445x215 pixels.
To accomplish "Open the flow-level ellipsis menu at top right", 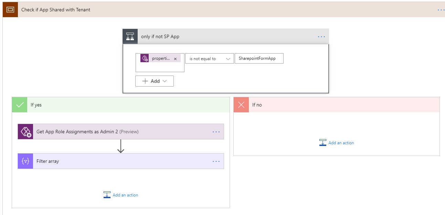I will pyautogui.click(x=441, y=10).
